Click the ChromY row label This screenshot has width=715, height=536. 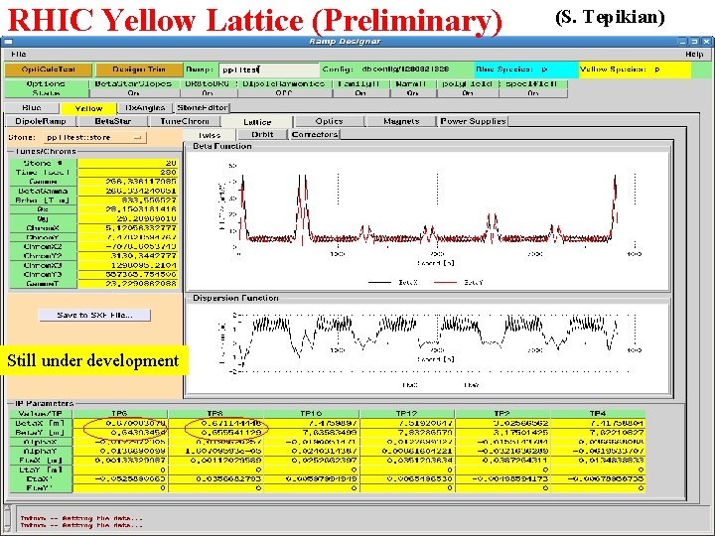coord(44,237)
